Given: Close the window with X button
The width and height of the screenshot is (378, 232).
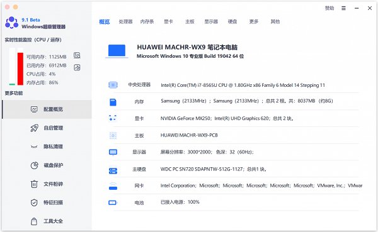Looking at the screenshot, I should (x=370, y=8).
